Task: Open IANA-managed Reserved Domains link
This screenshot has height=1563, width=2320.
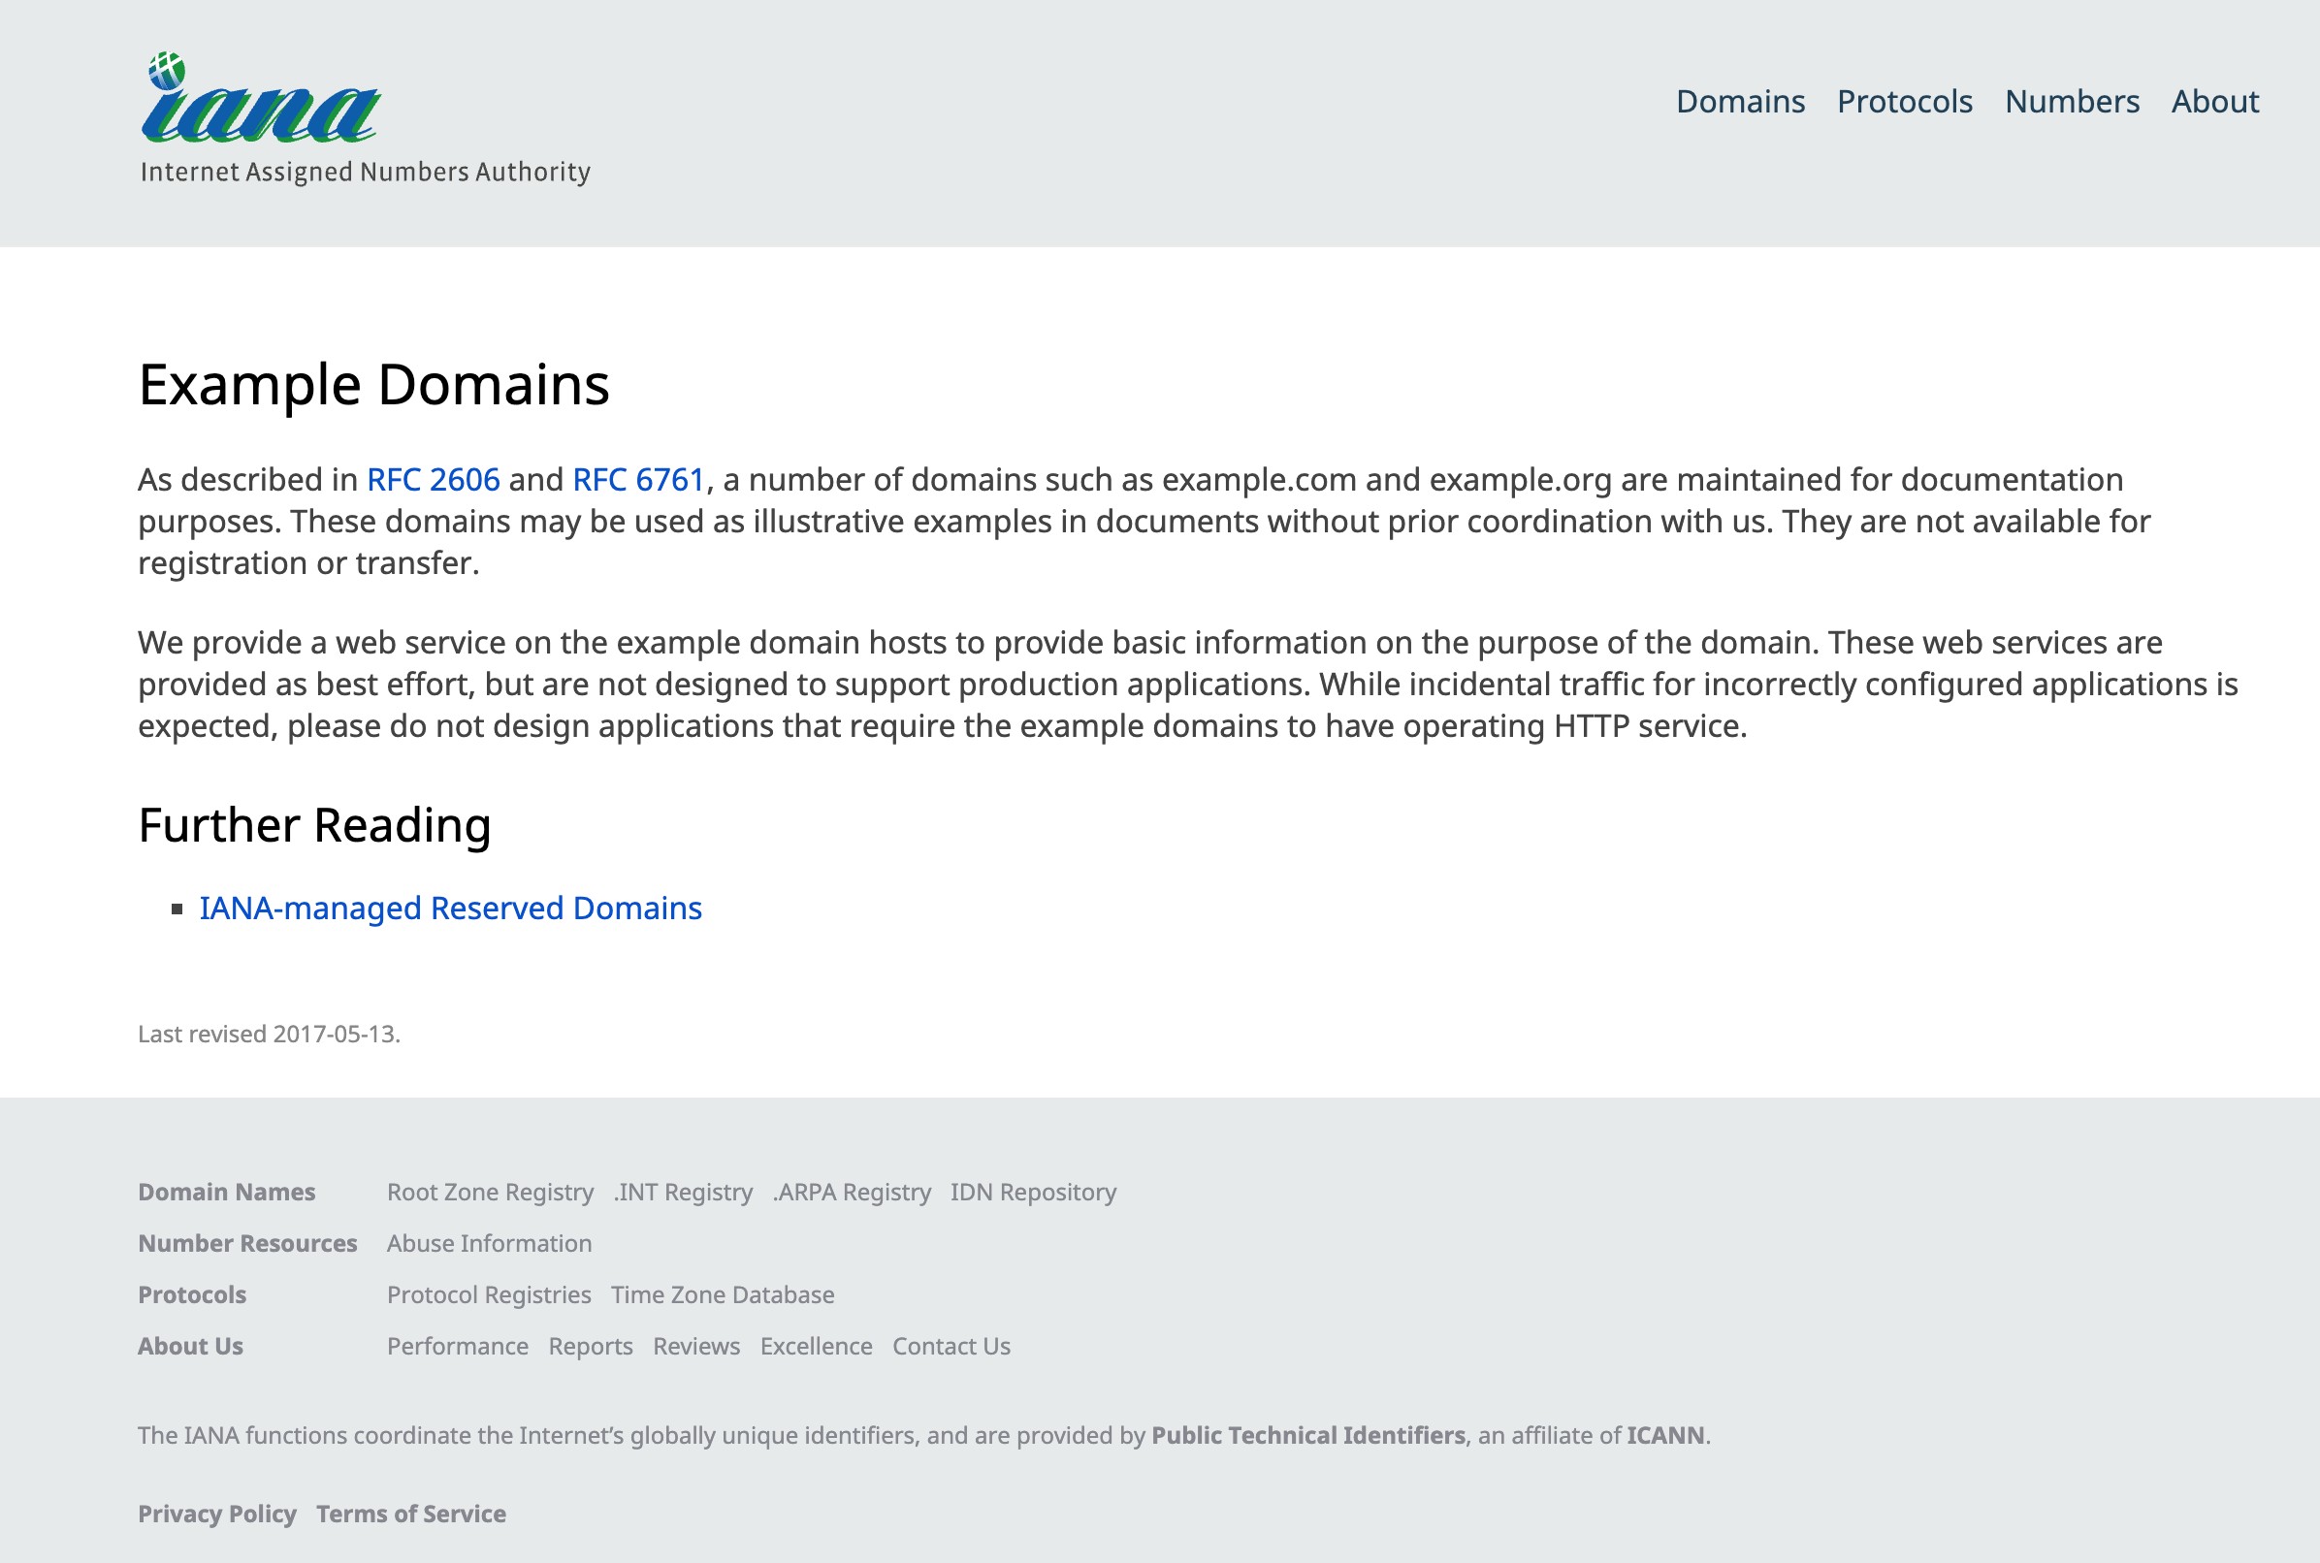Action: point(451,909)
